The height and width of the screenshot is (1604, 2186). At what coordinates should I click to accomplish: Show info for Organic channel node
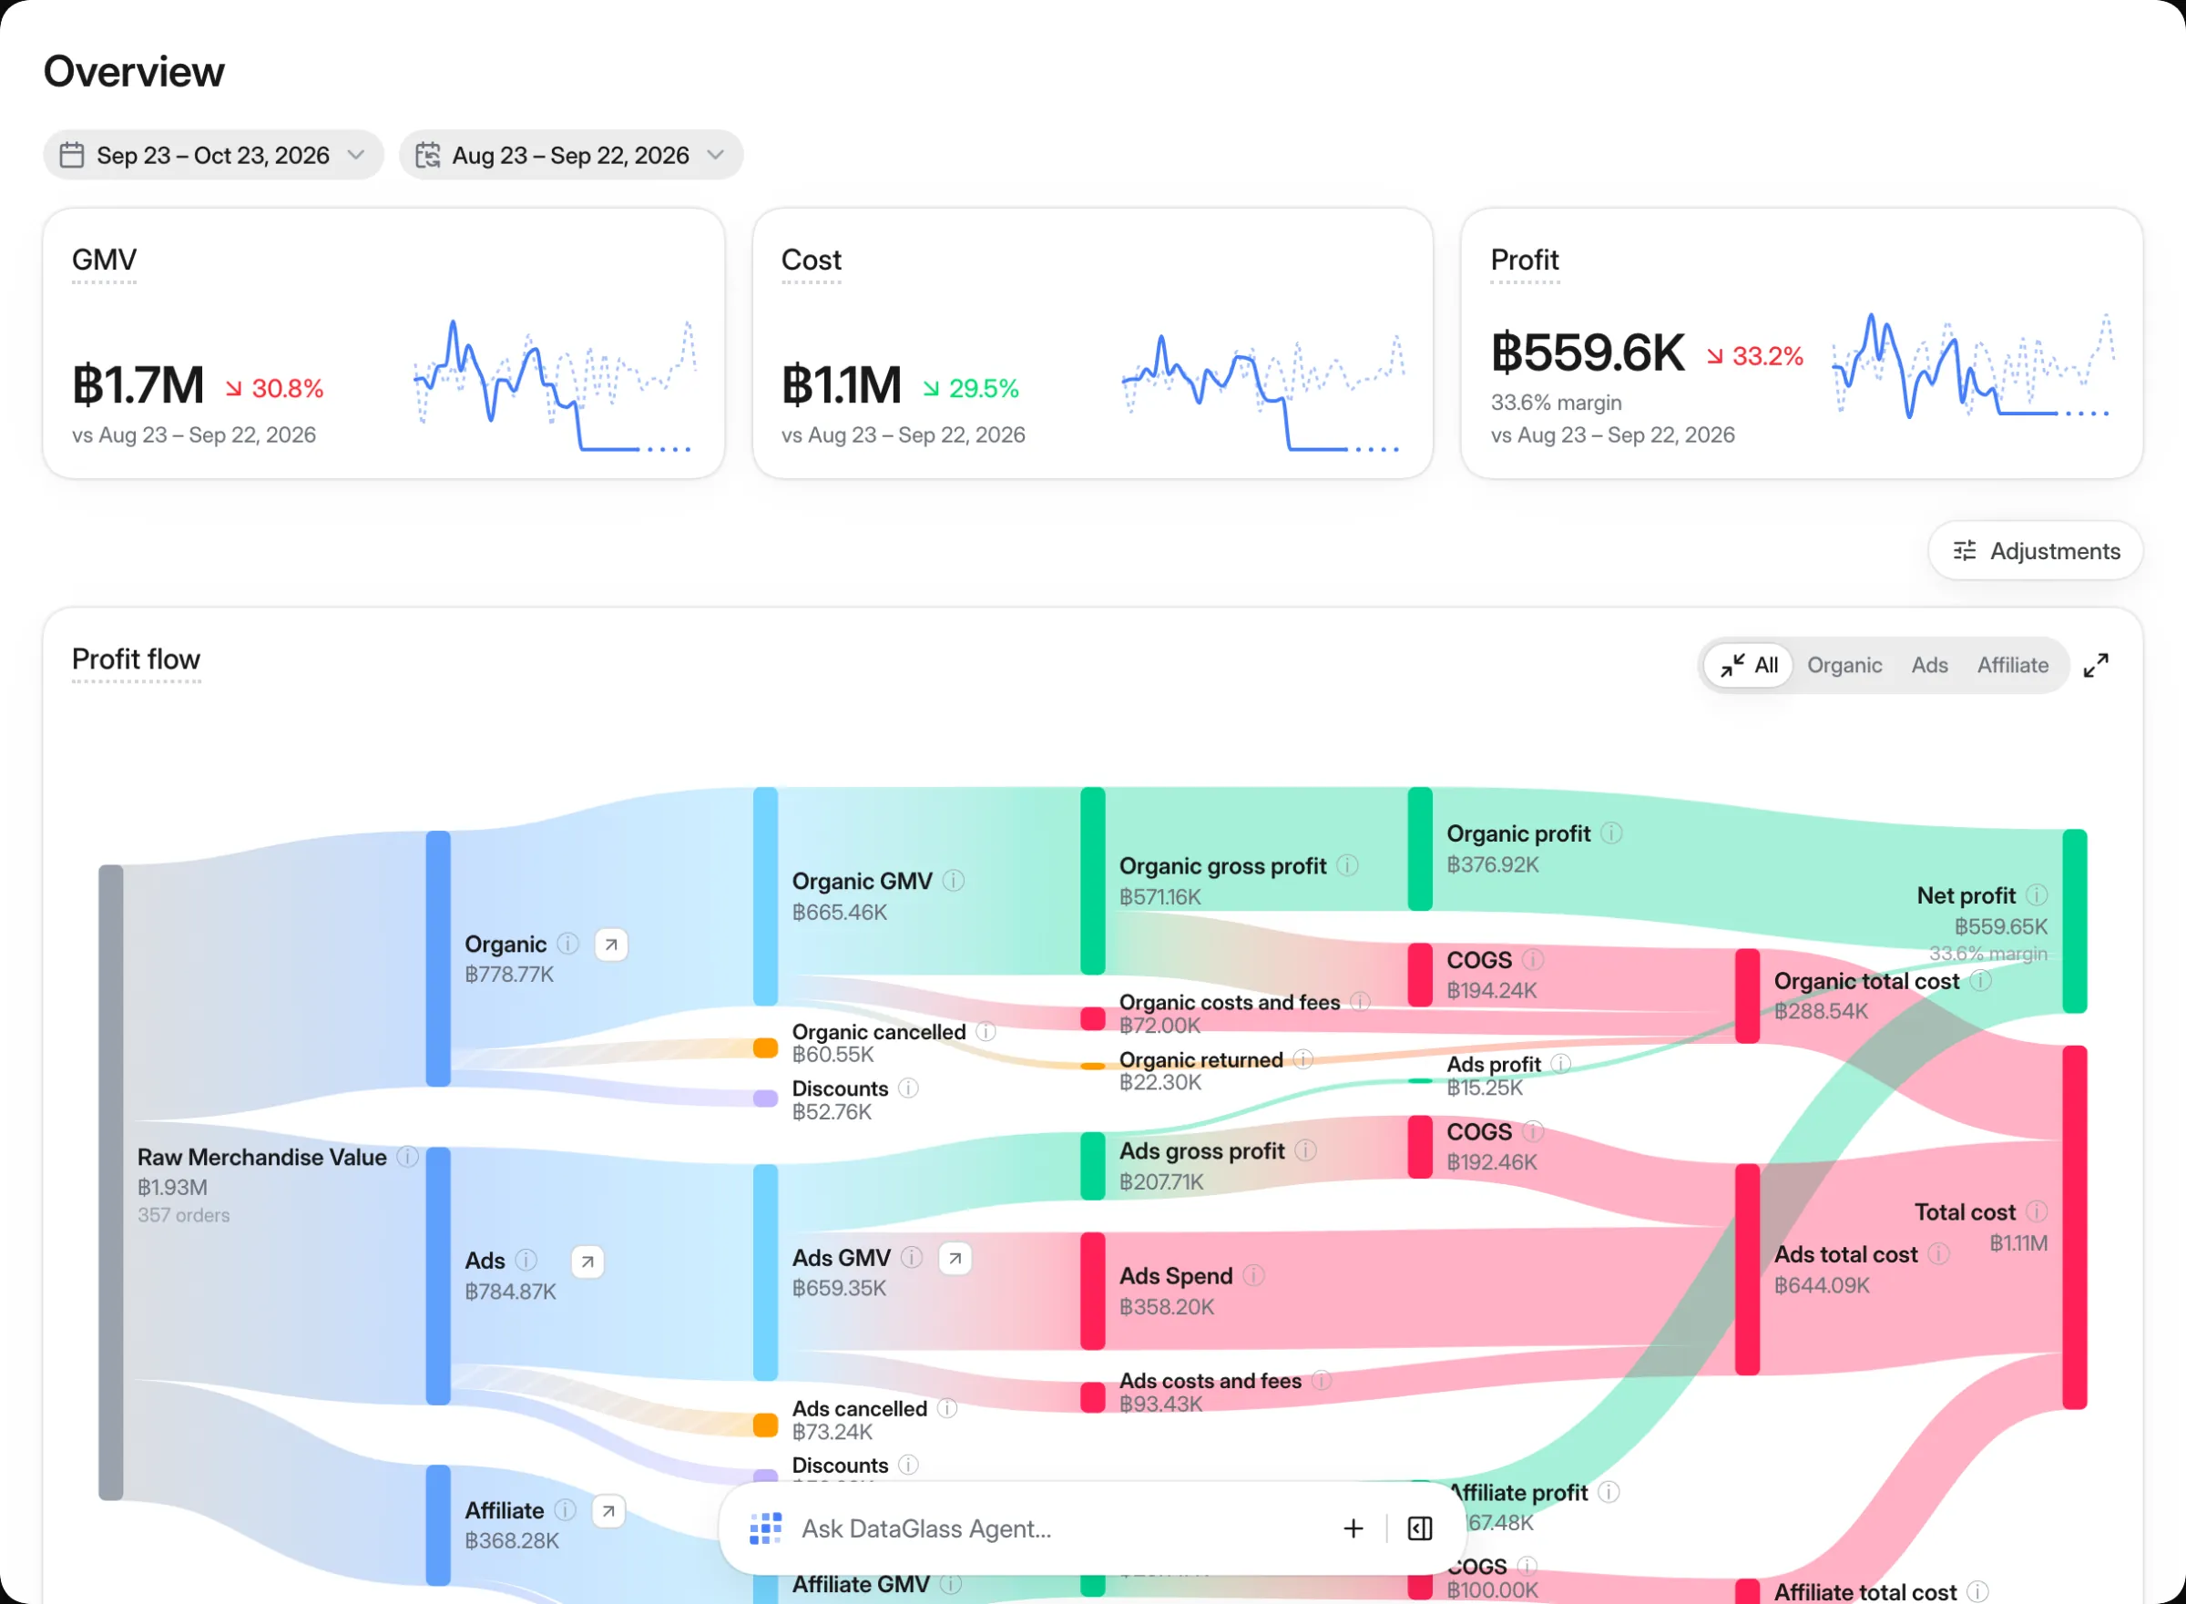tap(569, 945)
